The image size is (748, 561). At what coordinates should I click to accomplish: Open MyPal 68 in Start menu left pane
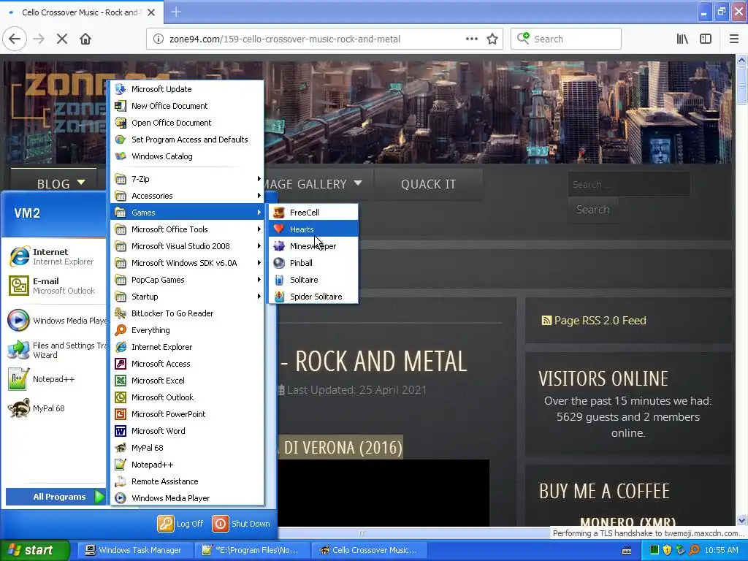coord(56,408)
